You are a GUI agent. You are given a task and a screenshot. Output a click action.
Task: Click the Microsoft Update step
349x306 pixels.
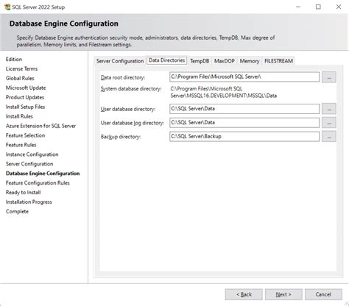pos(26,88)
